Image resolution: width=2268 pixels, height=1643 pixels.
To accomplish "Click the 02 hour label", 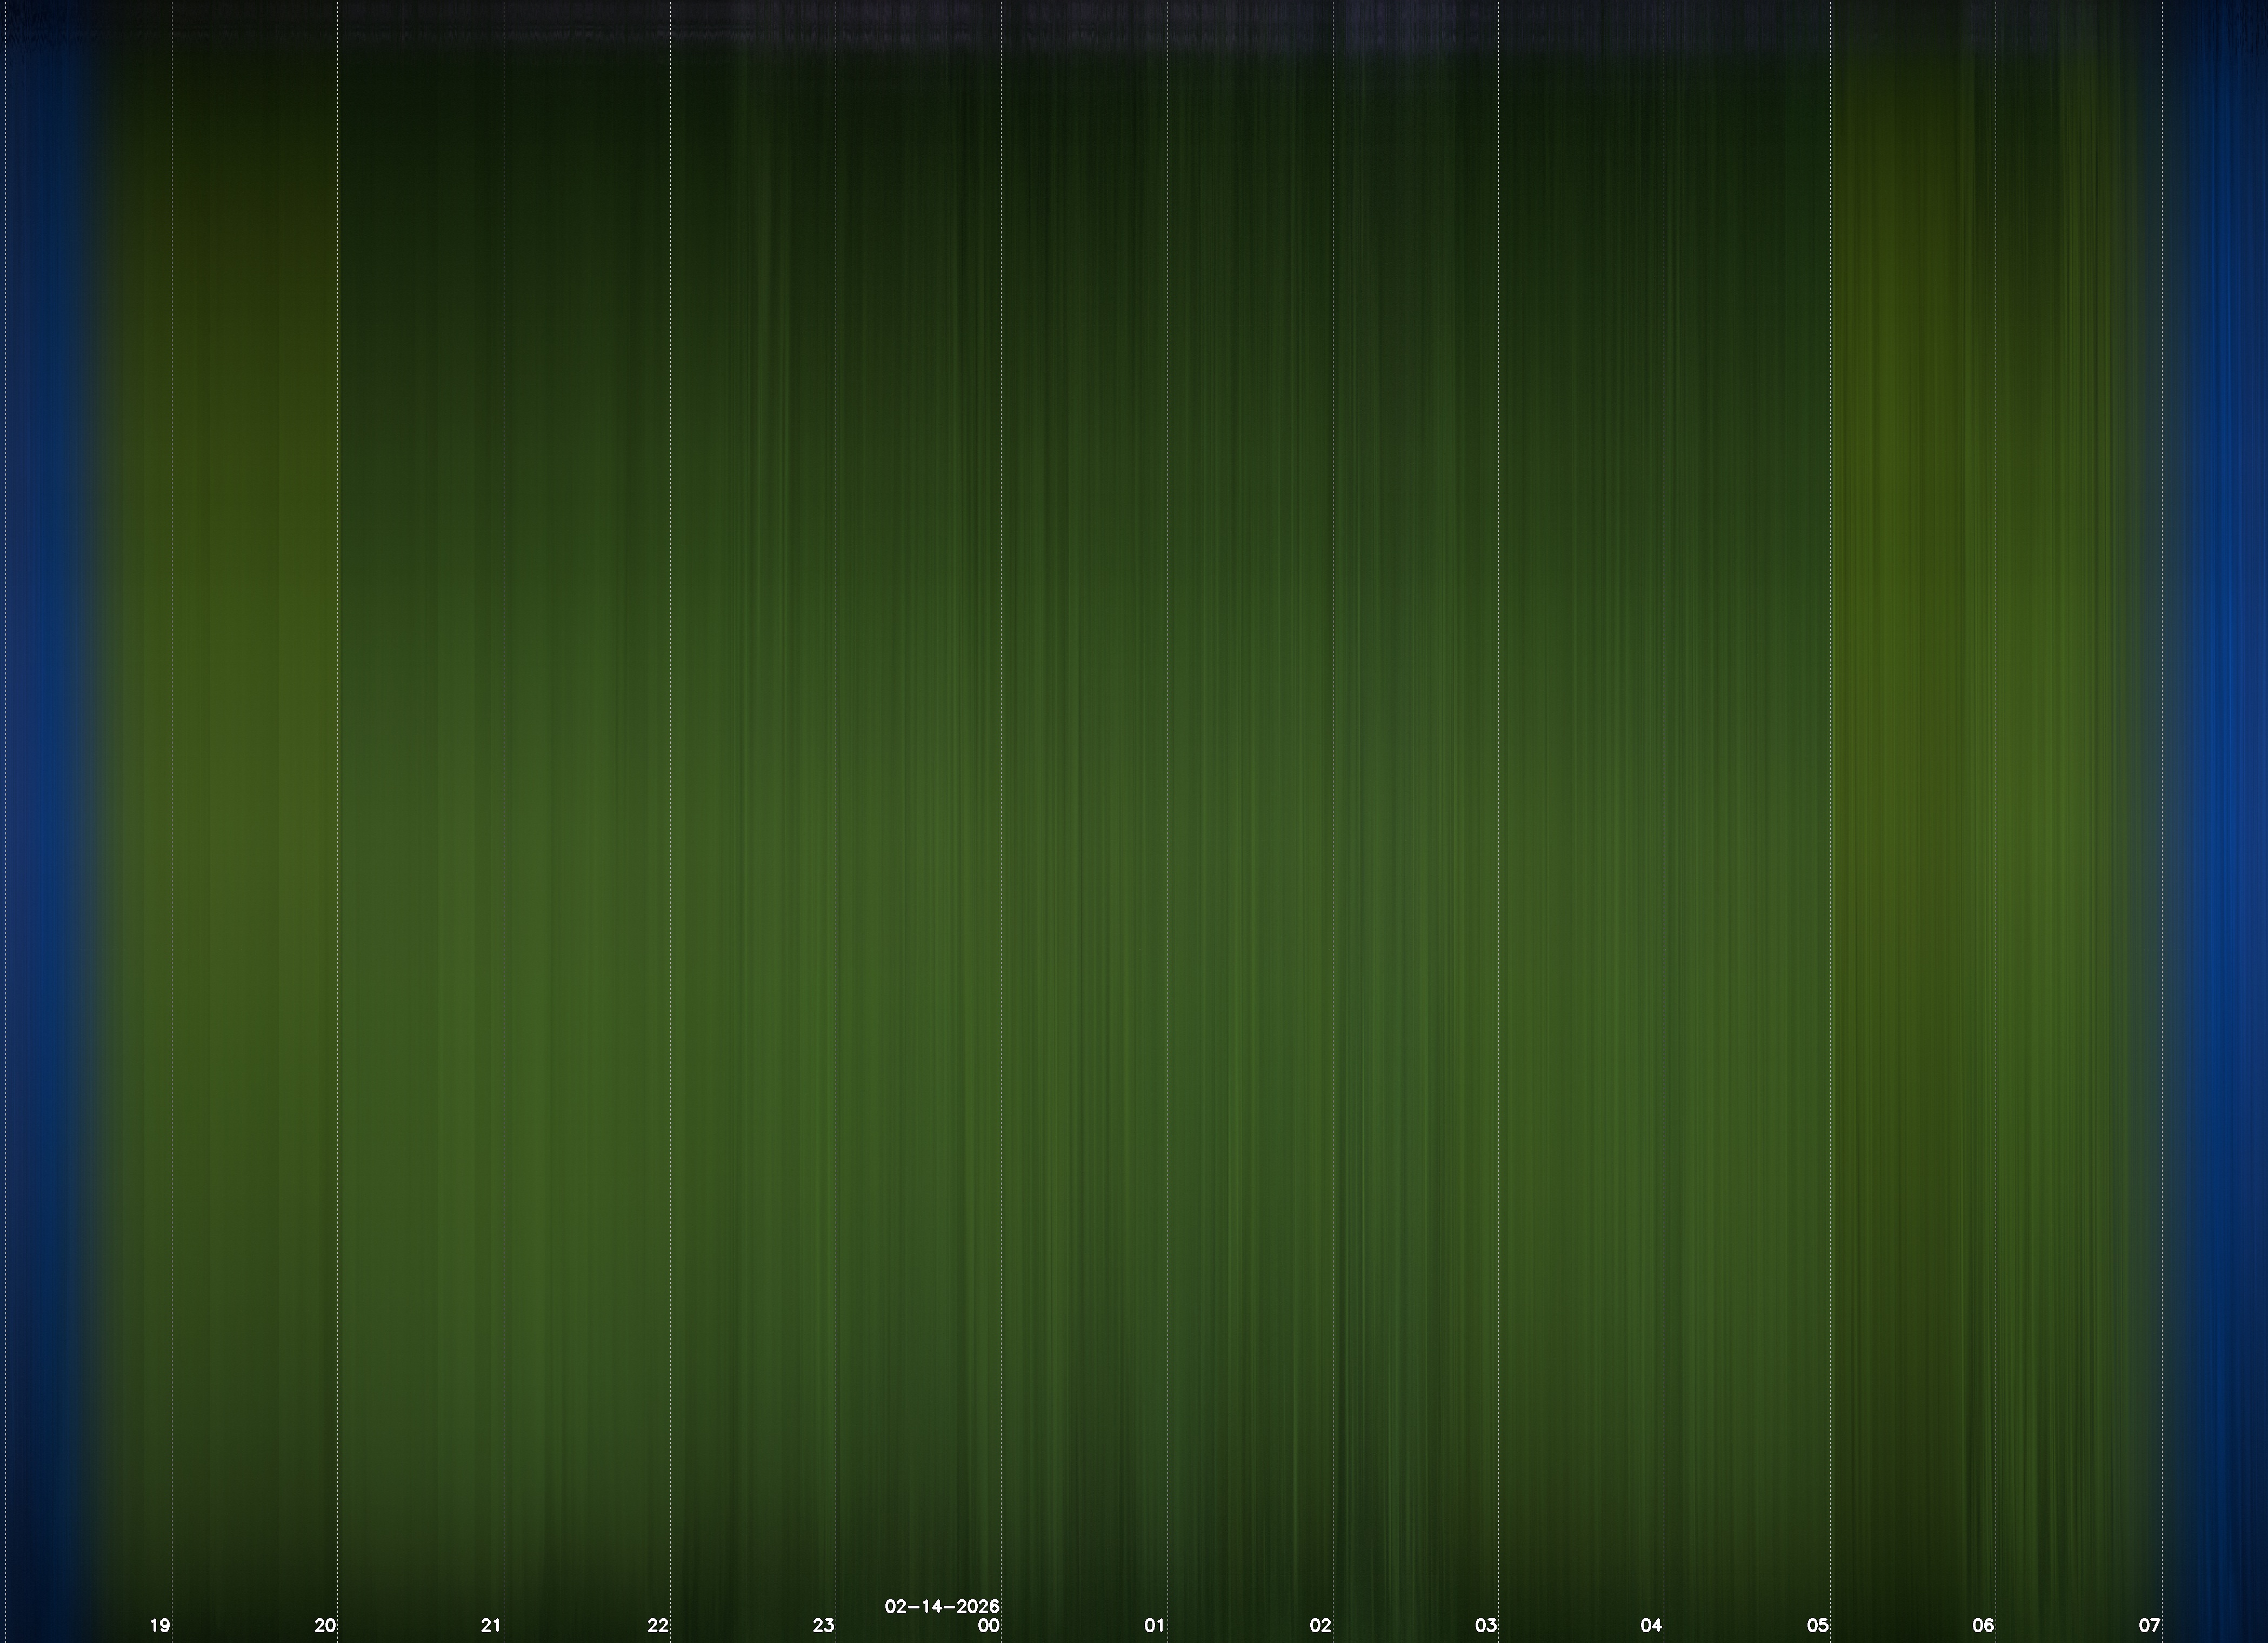I will 1321,1625.
